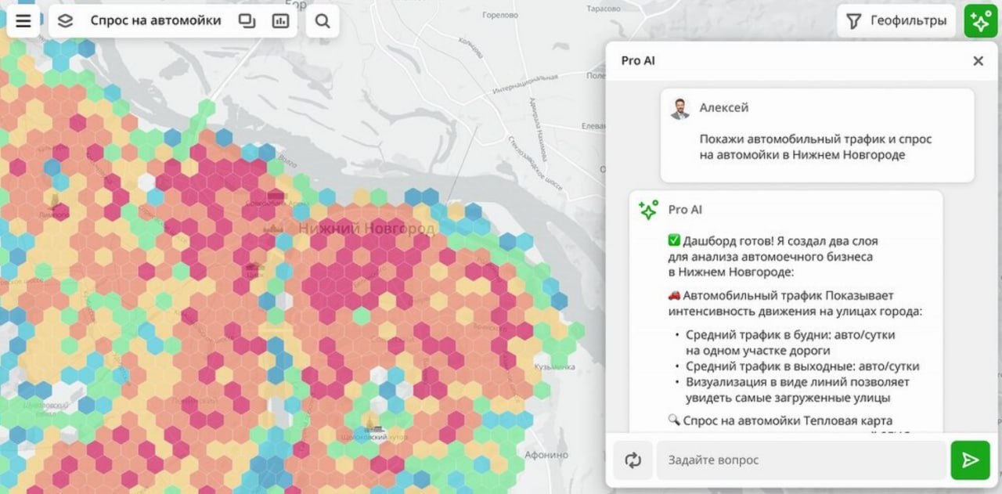The height and width of the screenshot is (494, 1002).
Task: Close the Pro AI chat panel
Action: tap(978, 61)
